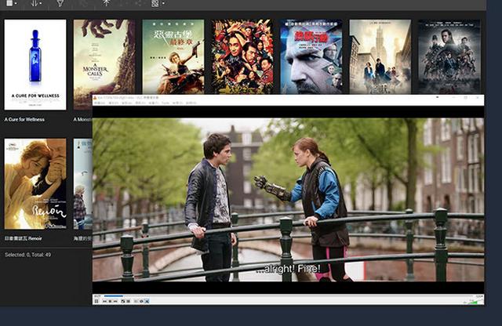Click the VLC seek progress bar
This screenshot has height=326, width=502.
pos(288,296)
